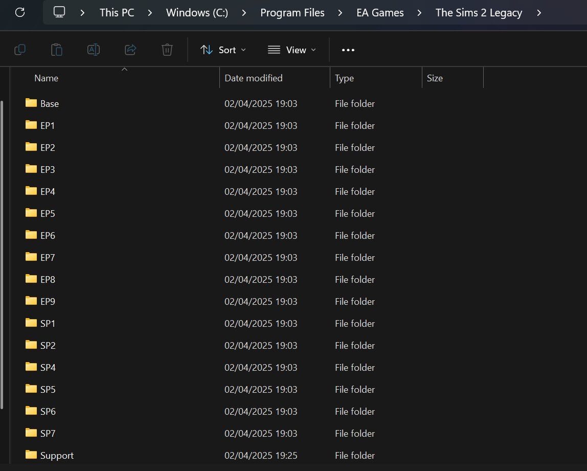587x471 pixels.
Task: Expand the chevron after Program Files
Action: click(x=340, y=13)
